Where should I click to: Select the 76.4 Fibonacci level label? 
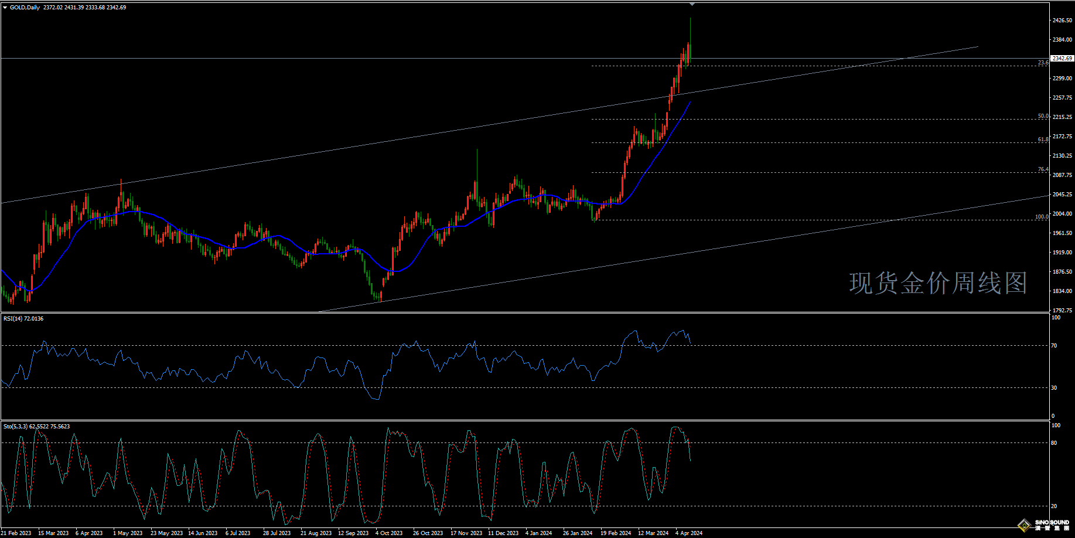point(1043,169)
